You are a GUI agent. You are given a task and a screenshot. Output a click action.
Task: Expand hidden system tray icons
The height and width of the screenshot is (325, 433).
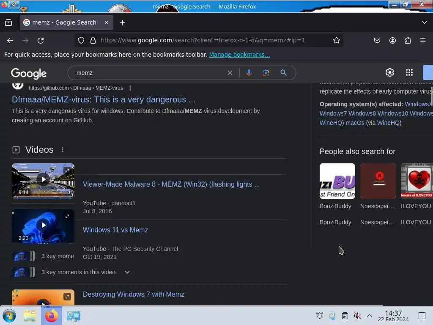[x=370, y=316]
